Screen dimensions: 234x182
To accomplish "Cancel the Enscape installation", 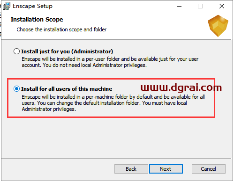I will (209, 169).
